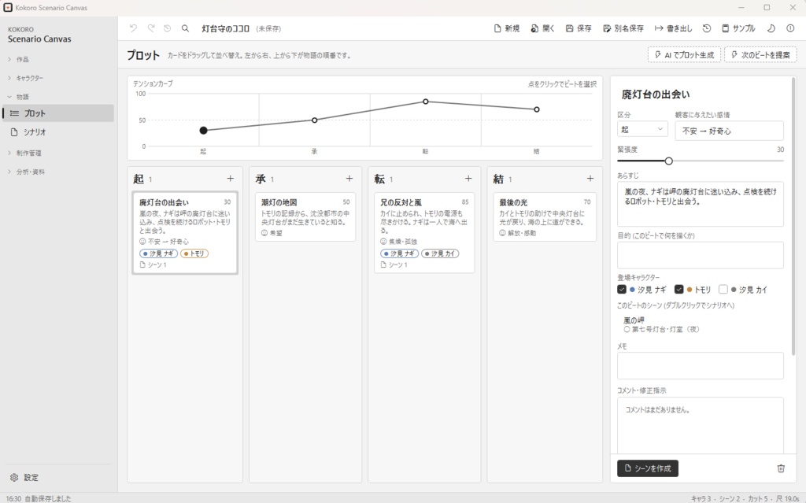Viewport: 806px width, 503px height.
Task: Select the 承 point on tension curve
Action: tap(315, 120)
